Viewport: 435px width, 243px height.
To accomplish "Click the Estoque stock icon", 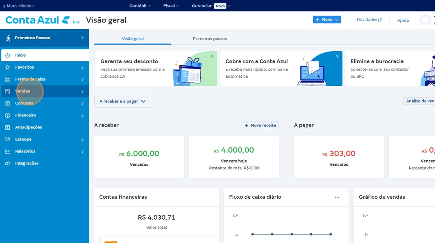I will point(7,139).
